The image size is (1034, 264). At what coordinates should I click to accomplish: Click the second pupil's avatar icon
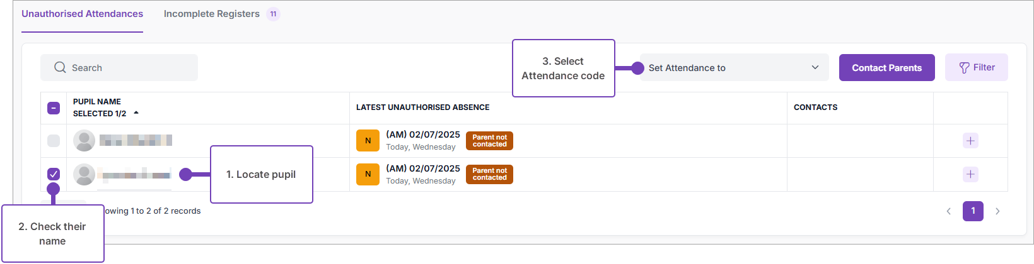pos(84,174)
